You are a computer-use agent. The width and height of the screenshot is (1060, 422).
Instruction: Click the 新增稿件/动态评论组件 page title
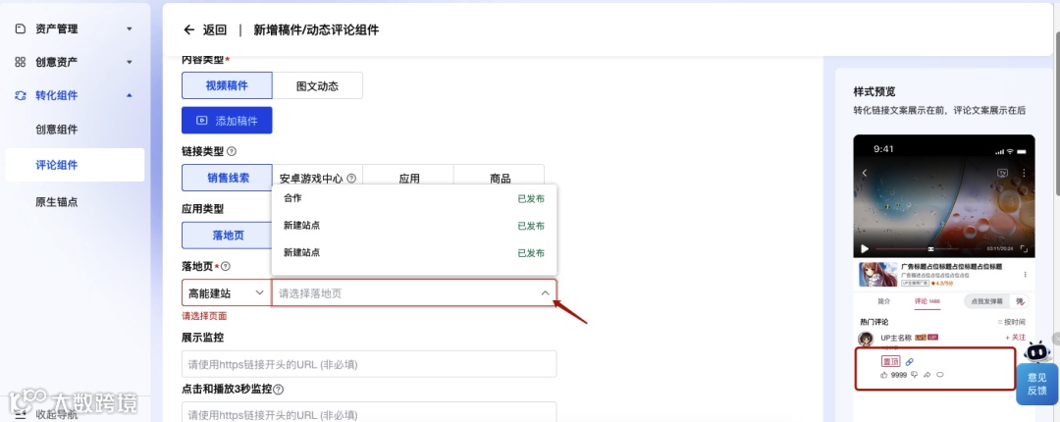(x=316, y=29)
